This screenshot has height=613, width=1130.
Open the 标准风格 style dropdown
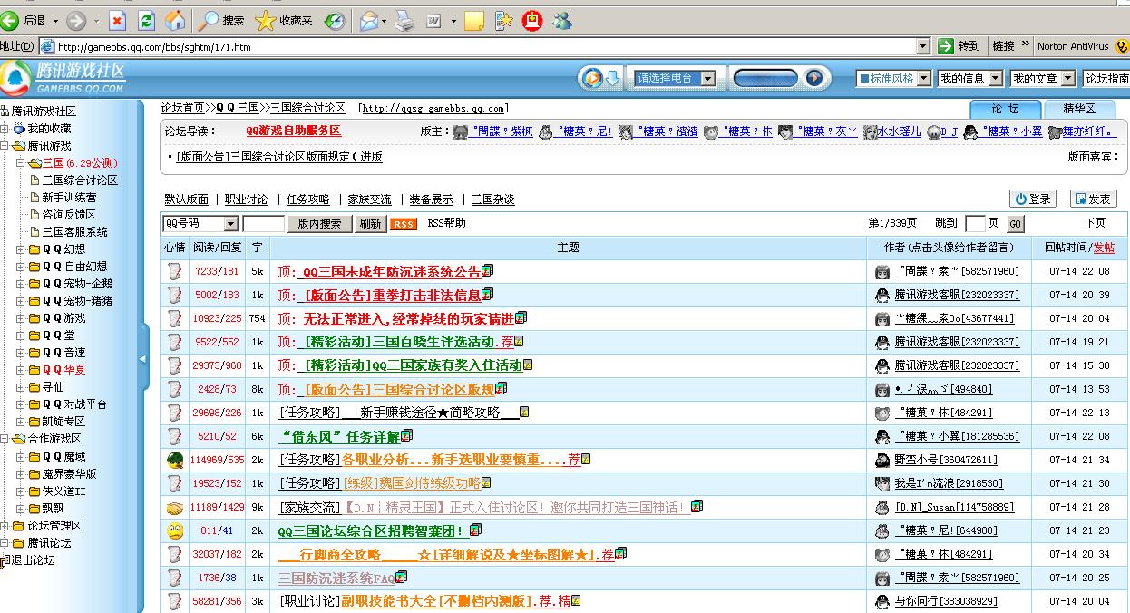click(x=922, y=79)
